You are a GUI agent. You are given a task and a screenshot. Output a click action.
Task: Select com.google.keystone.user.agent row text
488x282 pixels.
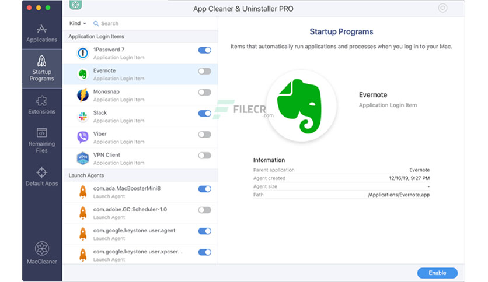[x=134, y=231]
